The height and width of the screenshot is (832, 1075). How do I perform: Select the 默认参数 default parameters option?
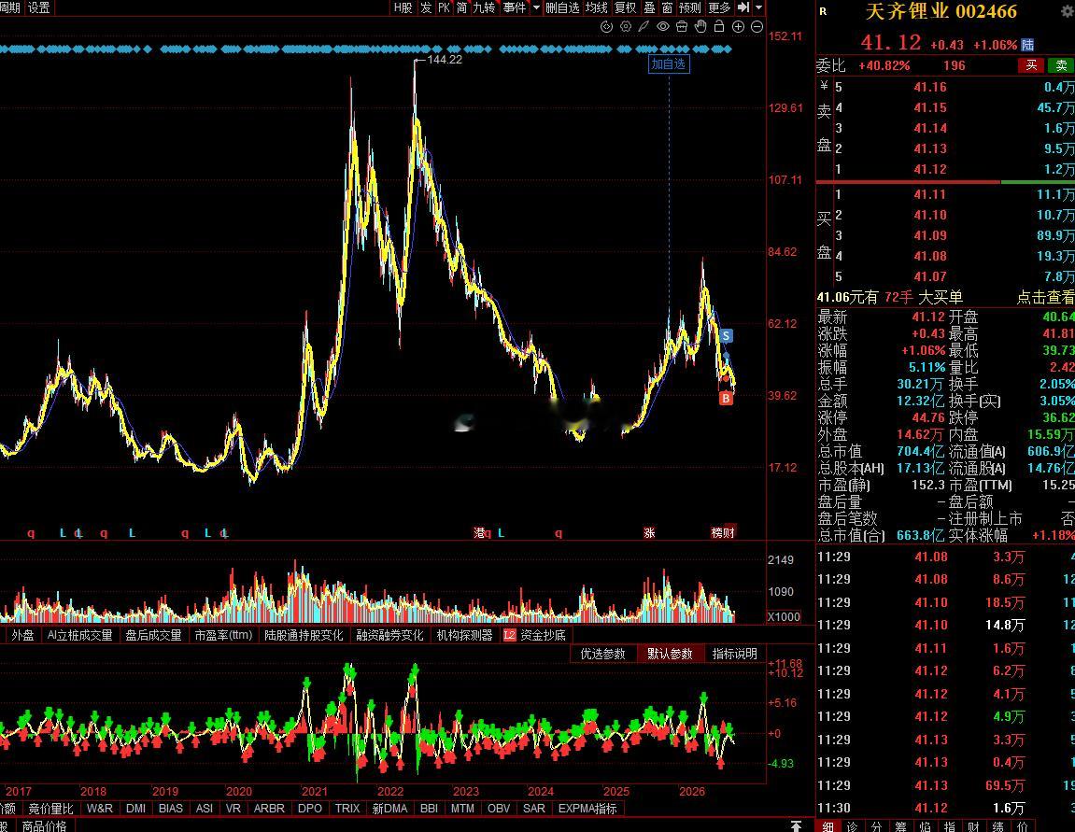tap(670, 654)
